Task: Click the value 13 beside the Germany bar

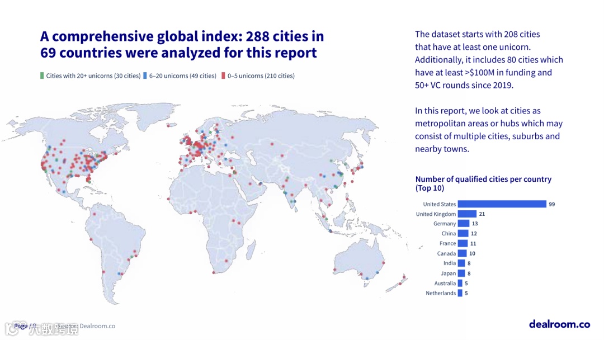Action: coord(475,224)
